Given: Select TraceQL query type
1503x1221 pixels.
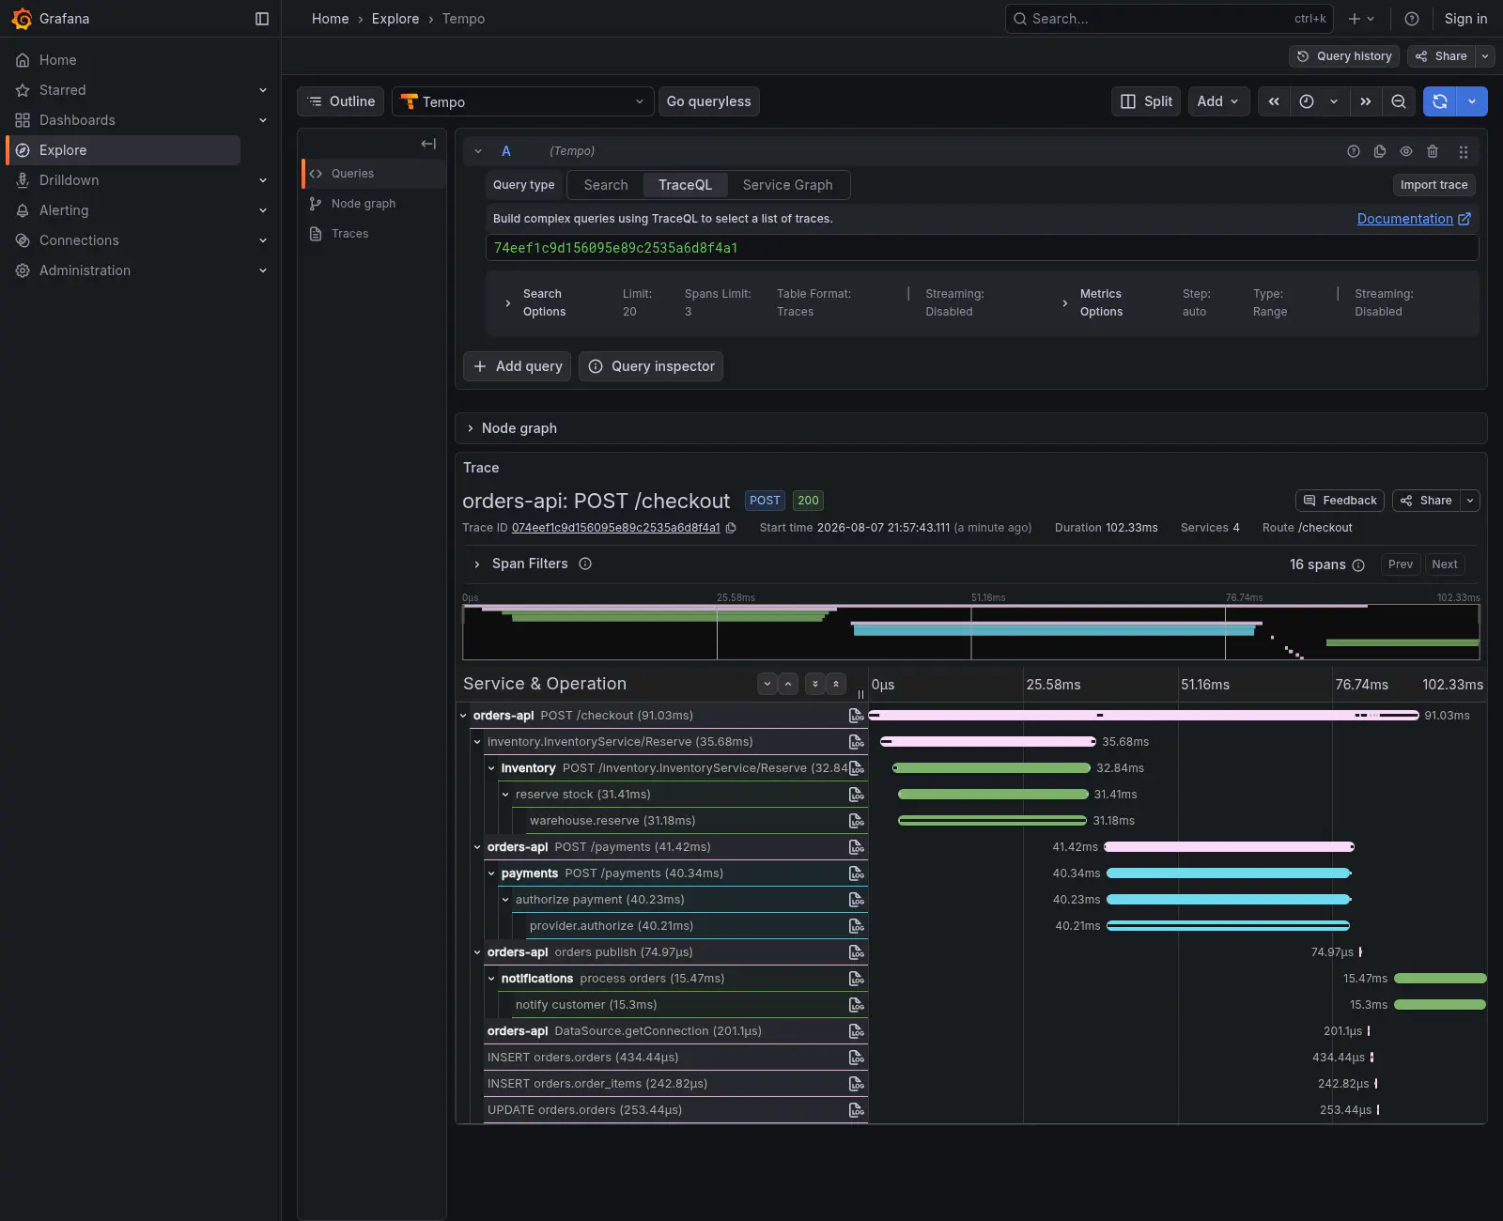Looking at the screenshot, I should pos(685,185).
